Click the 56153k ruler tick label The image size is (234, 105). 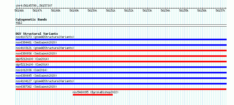click(x=147, y=11)
